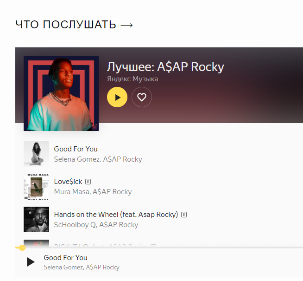
Task: Play the Лучшее: A$AP Rocky playlist
Action: (117, 97)
